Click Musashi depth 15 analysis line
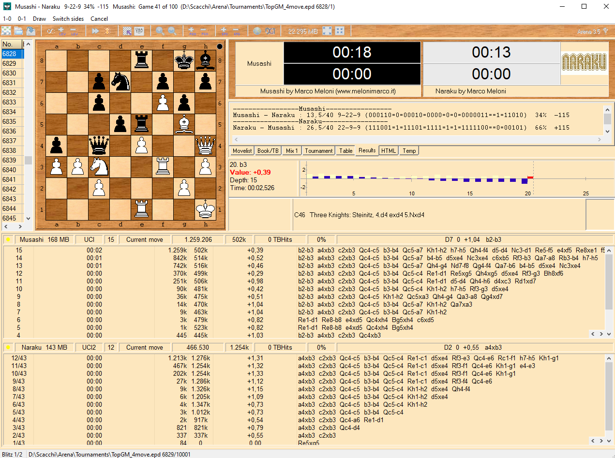 304,250
